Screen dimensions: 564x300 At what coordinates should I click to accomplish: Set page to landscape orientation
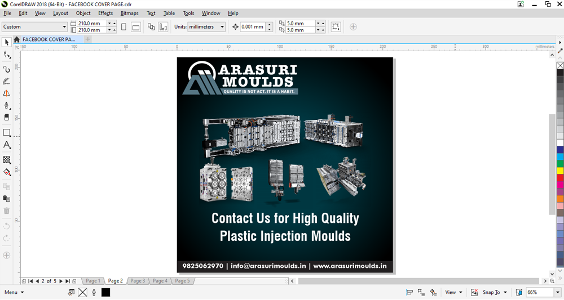135,27
